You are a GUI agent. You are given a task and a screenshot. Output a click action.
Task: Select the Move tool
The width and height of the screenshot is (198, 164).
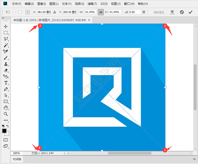click(6, 26)
